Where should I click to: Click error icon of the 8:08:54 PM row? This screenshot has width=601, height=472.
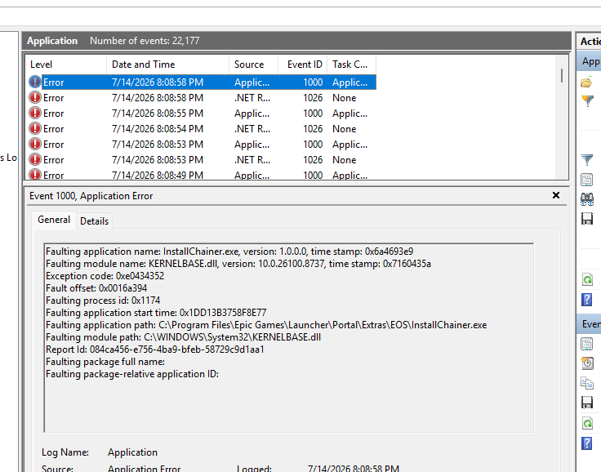35,129
